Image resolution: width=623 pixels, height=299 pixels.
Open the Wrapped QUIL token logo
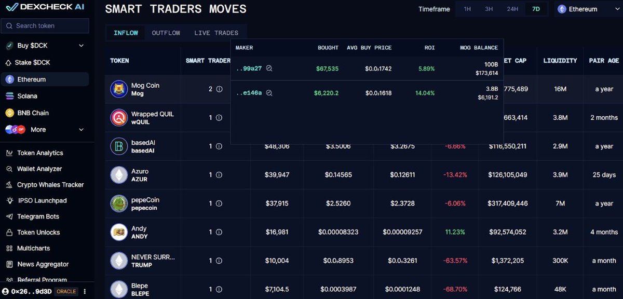119,118
